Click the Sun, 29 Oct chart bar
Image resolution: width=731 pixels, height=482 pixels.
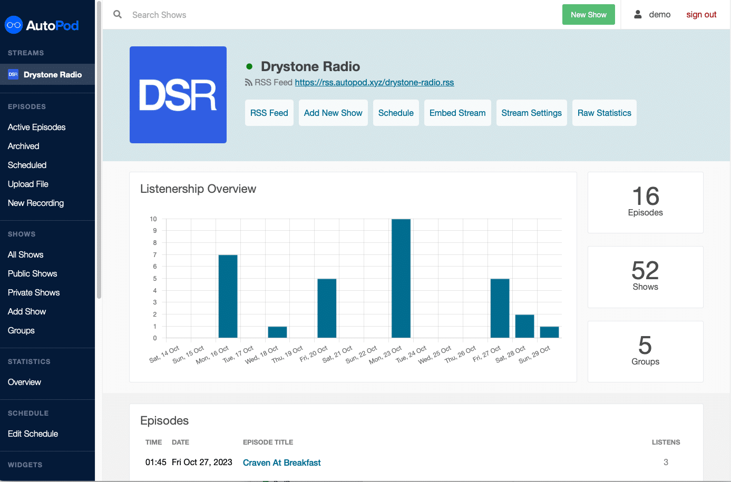550,332
